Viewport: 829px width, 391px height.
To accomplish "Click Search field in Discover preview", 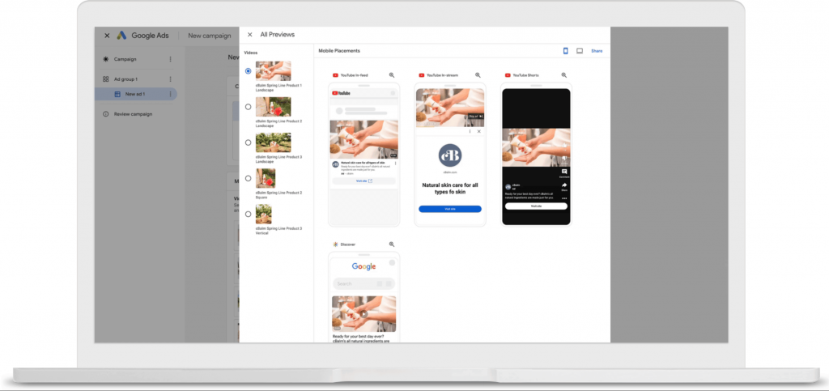I will [x=363, y=284].
